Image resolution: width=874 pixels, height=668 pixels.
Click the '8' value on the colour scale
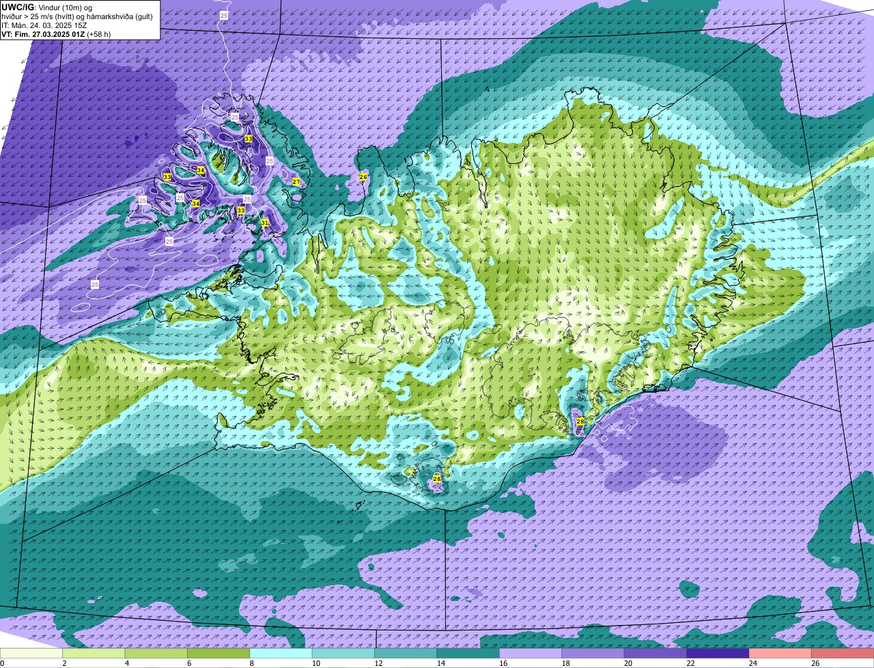tap(251, 663)
